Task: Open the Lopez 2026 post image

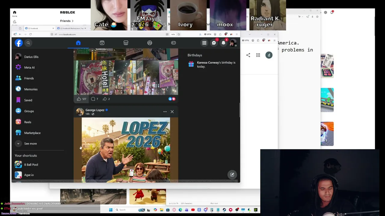Action: 126,150
